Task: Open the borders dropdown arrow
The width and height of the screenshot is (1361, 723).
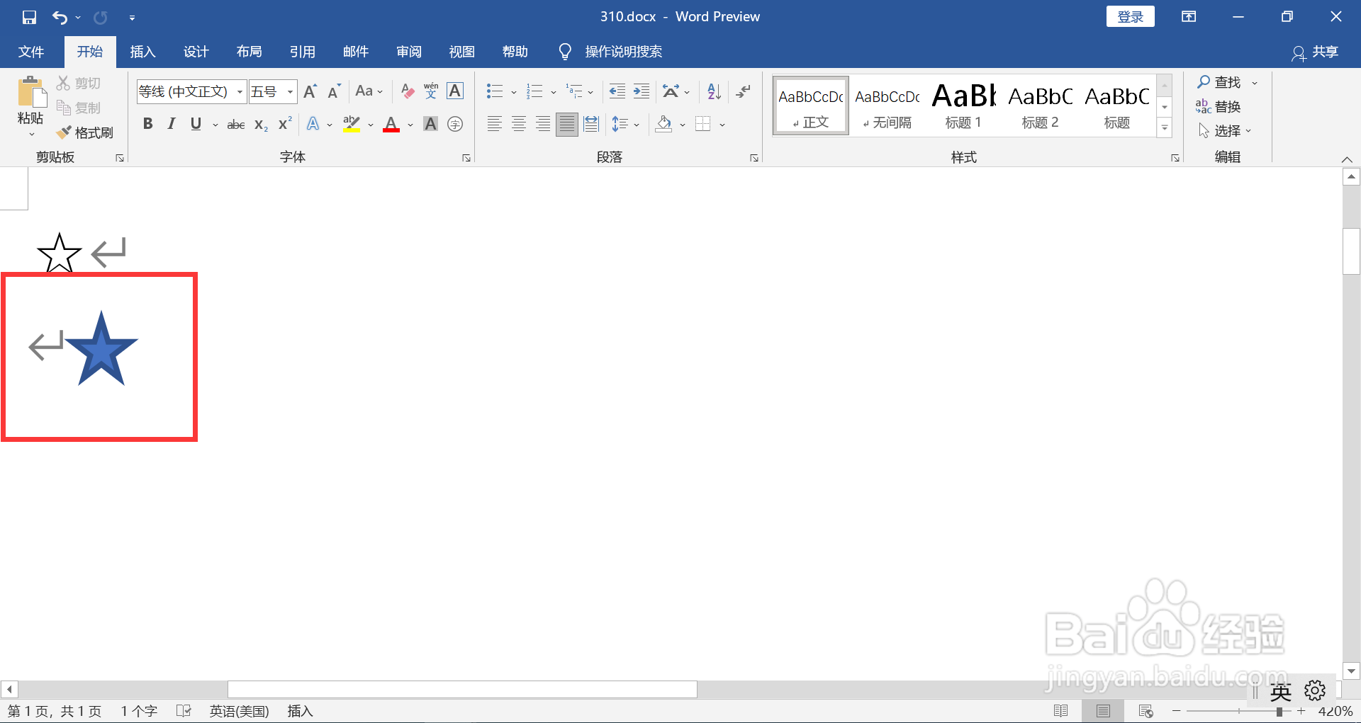Action: click(722, 125)
